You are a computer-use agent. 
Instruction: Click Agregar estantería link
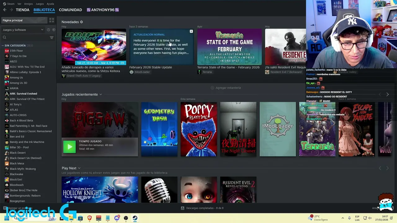228,88
